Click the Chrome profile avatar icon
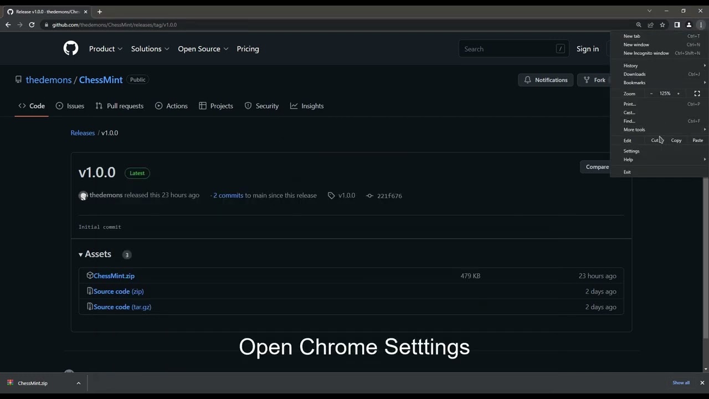709x399 pixels. (689, 25)
